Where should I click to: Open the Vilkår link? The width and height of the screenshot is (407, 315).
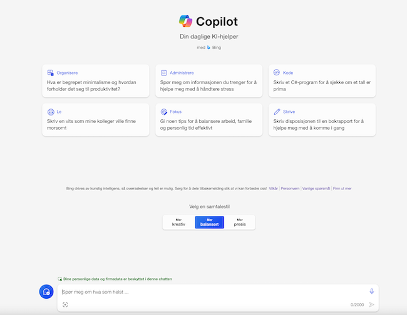[274, 188]
